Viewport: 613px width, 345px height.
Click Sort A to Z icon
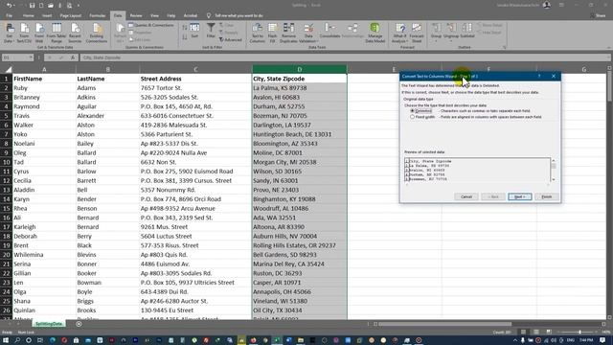coord(185,28)
